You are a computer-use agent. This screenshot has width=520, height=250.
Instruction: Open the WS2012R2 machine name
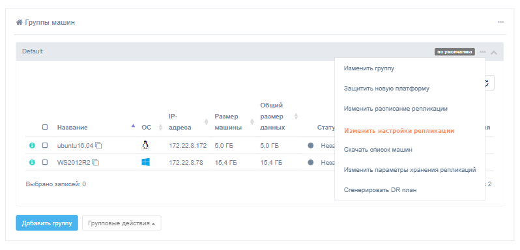click(74, 162)
